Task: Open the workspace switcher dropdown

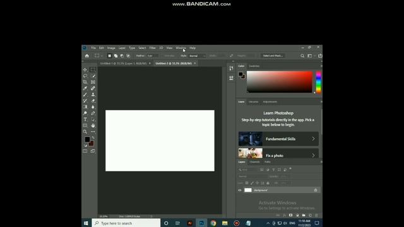Action: point(311,56)
